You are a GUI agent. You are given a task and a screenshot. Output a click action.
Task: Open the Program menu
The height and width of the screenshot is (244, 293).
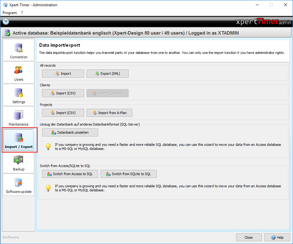coord(10,13)
